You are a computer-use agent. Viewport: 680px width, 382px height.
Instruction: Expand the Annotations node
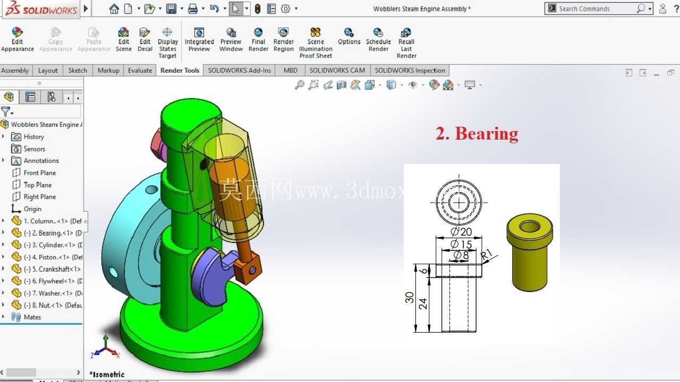(x=3, y=160)
